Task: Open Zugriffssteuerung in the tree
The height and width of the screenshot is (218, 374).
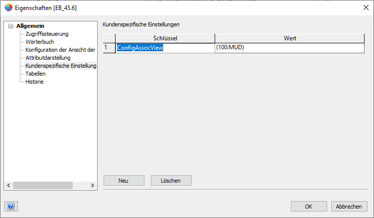Action: click(47, 34)
